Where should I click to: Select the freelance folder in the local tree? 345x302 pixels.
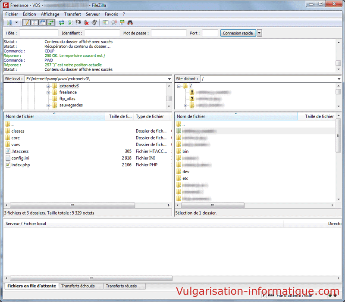[68, 92]
